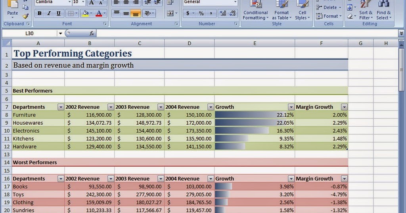This screenshot has width=406, height=213.
Task: Open the fill color dropdown arrow
Action: pyautogui.click(x=91, y=13)
